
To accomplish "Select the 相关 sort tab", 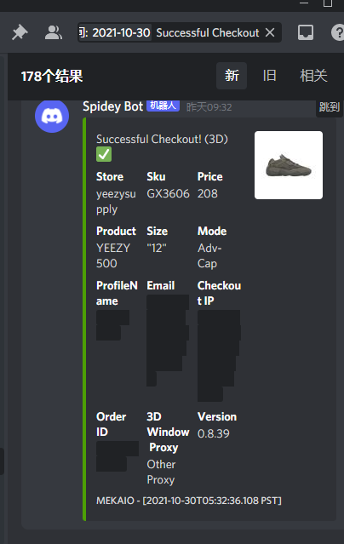I will point(313,76).
